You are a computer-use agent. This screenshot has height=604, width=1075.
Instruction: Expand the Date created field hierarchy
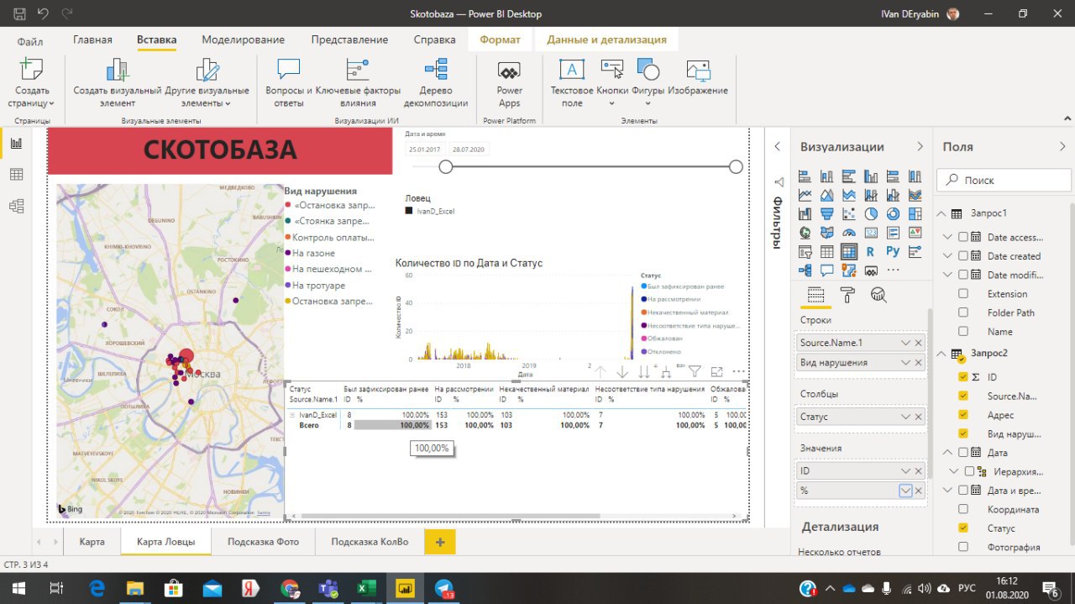[x=948, y=256]
